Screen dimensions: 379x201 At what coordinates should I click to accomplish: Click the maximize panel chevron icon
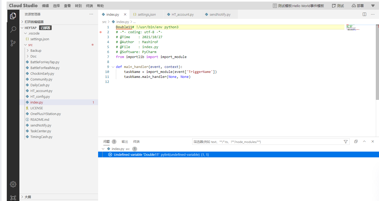364,141
